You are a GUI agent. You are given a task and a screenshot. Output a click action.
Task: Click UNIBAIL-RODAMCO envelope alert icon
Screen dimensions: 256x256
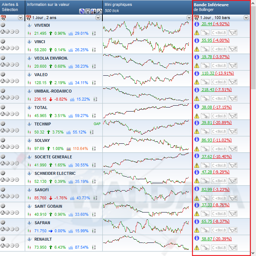tap(233, 98)
